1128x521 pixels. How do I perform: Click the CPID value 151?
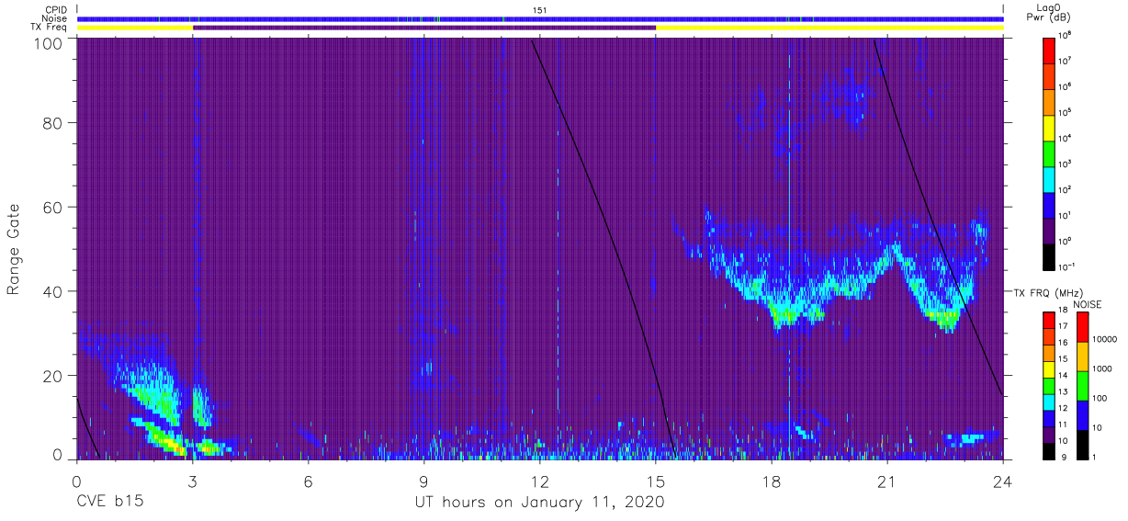click(539, 9)
